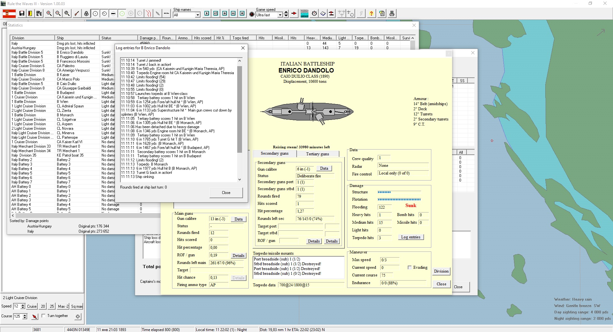Click the yellow question mark help icon
The width and height of the screenshot is (613, 332).
(x=371, y=13)
